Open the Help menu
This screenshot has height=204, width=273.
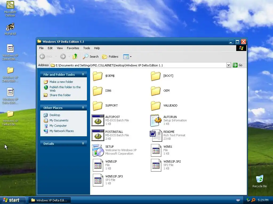click(97, 48)
